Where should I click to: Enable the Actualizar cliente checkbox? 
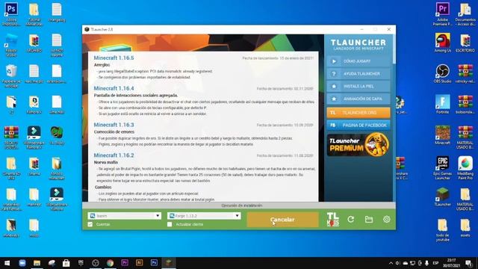tap(170, 224)
